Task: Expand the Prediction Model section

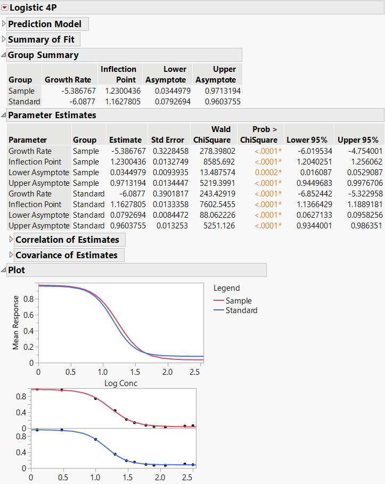Action: (4, 24)
